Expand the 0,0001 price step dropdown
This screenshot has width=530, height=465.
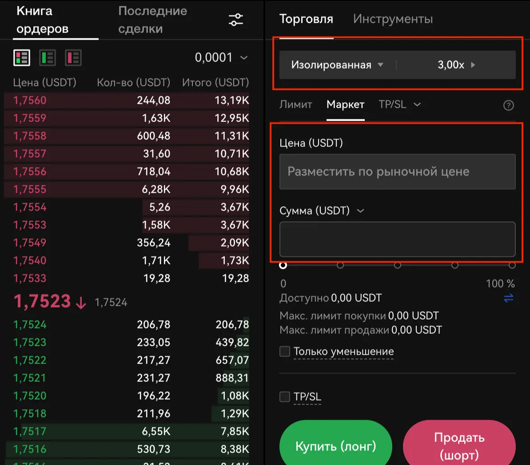pyautogui.click(x=221, y=57)
